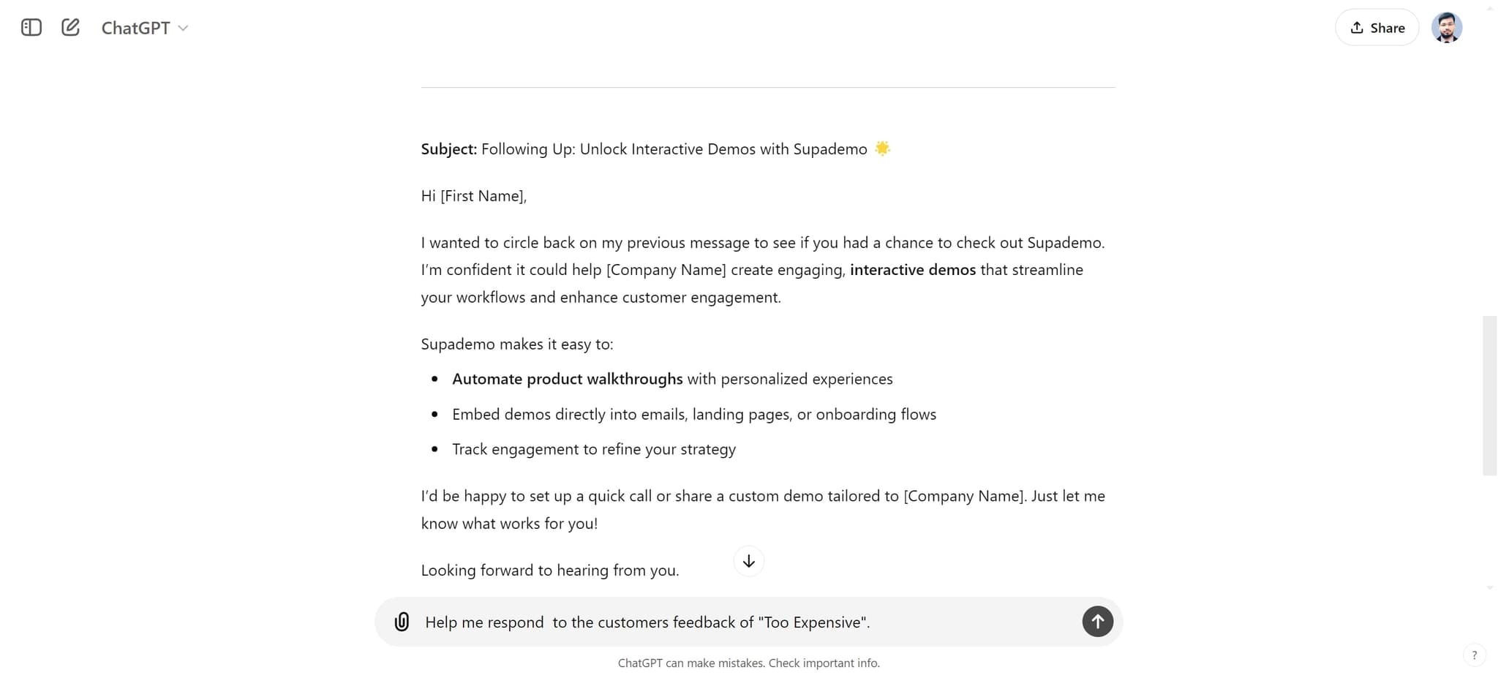The image size is (1498, 678).
Task: Open your profile avatar
Action: 1447,27
